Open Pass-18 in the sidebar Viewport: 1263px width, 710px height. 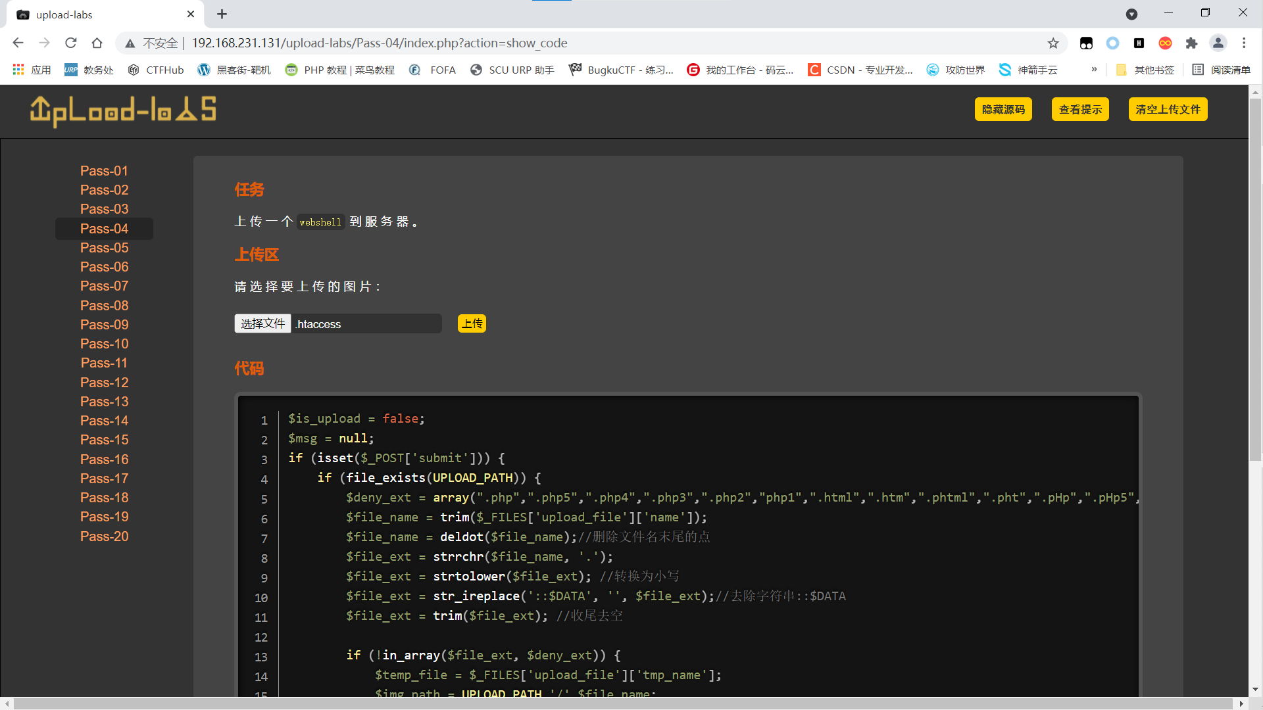click(x=104, y=498)
